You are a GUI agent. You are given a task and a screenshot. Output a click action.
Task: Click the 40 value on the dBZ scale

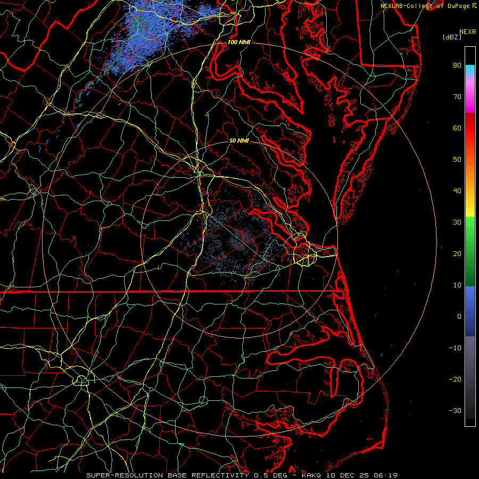pos(457,191)
